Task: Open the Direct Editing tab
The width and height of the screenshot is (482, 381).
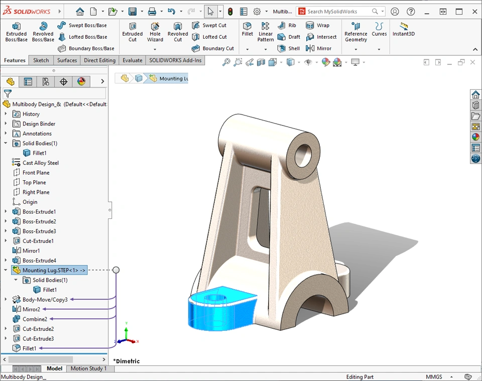Action: (99, 60)
